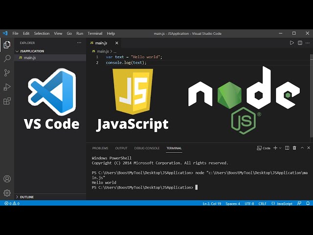Open editor More Actions ellipsis
Screen dimensions: 313x235
pos(308,43)
